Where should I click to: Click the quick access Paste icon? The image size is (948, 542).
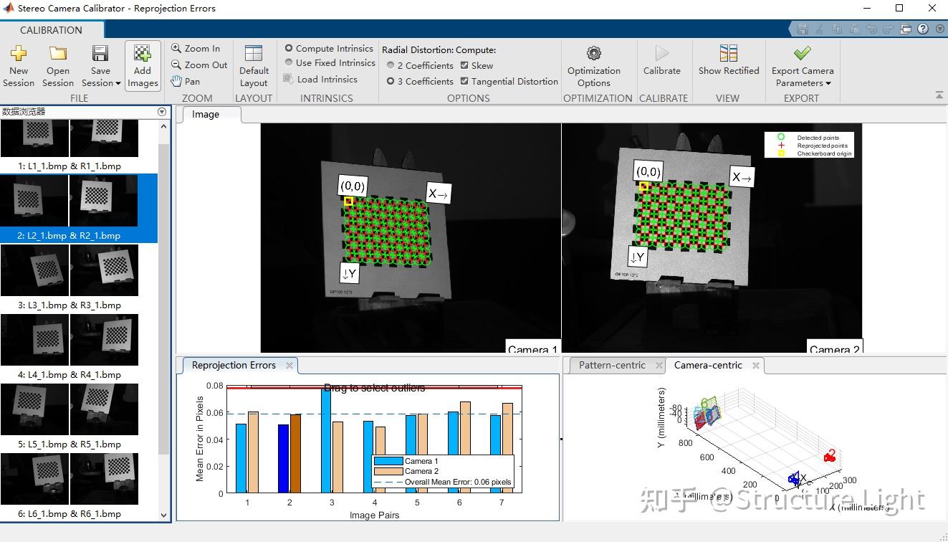[x=854, y=29]
